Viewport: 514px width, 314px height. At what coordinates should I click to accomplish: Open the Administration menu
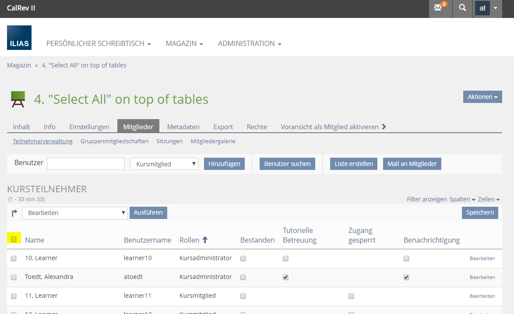(x=249, y=43)
